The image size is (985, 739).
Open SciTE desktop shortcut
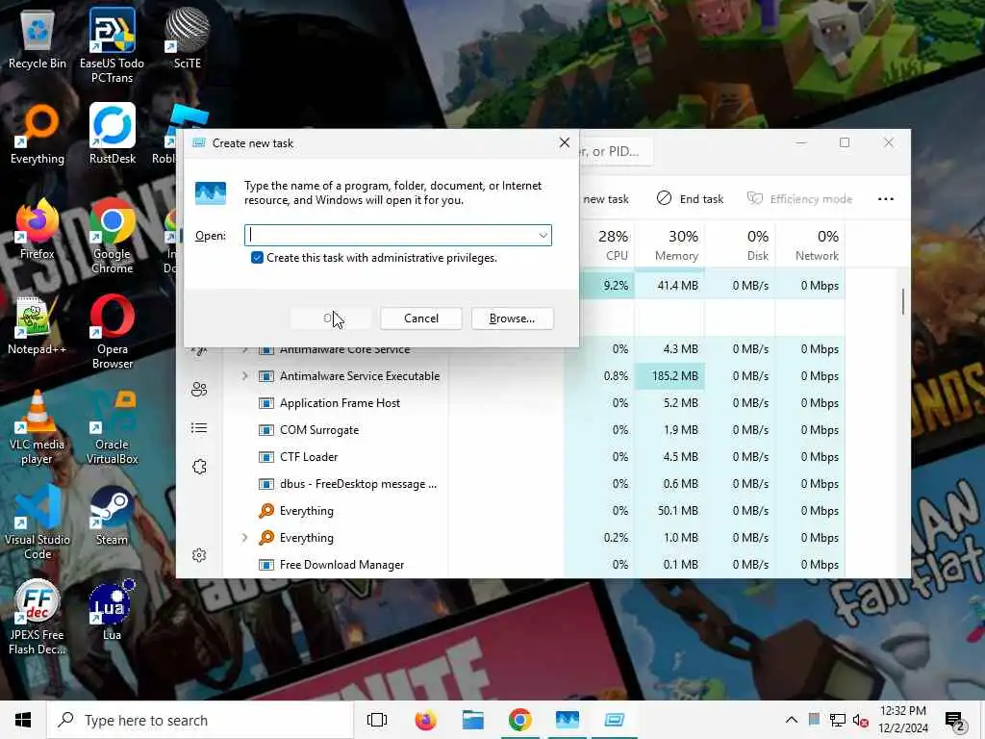click(x=187, y=38)
